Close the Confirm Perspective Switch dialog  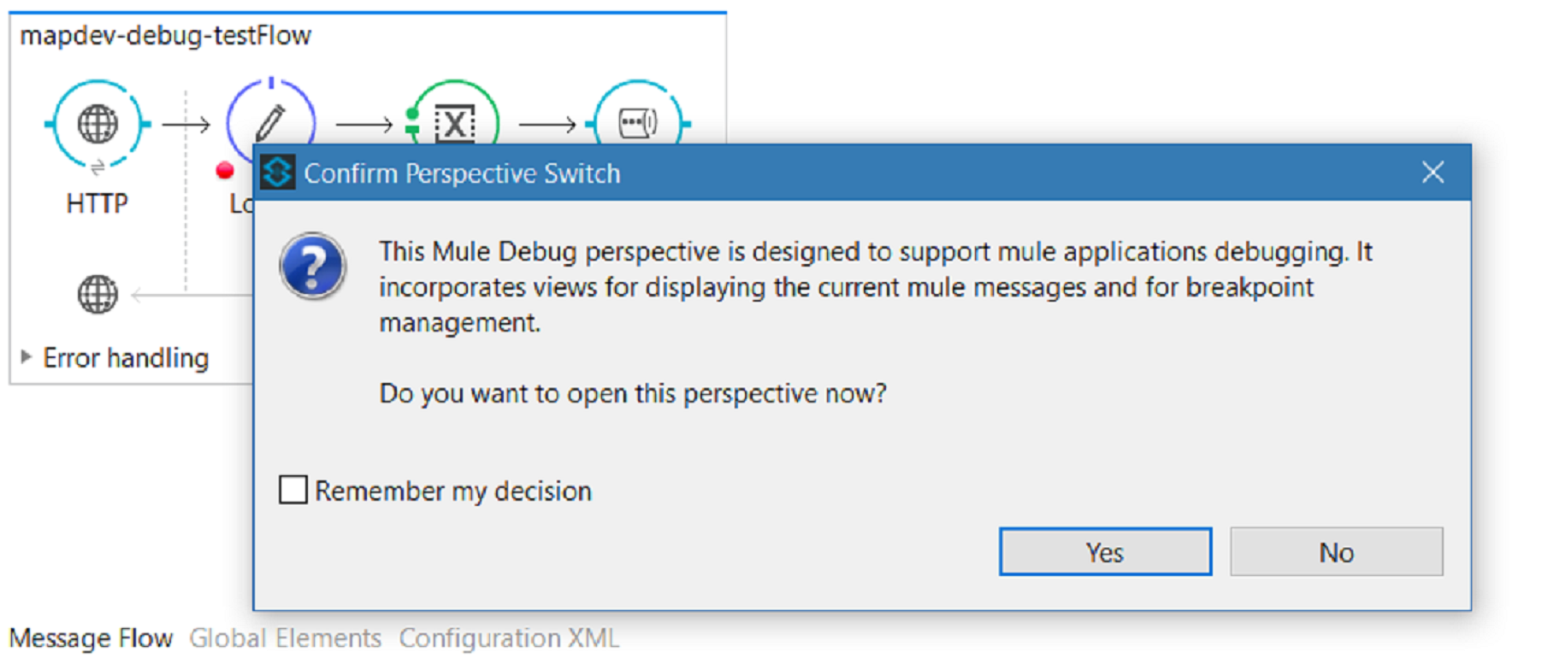1433,173
